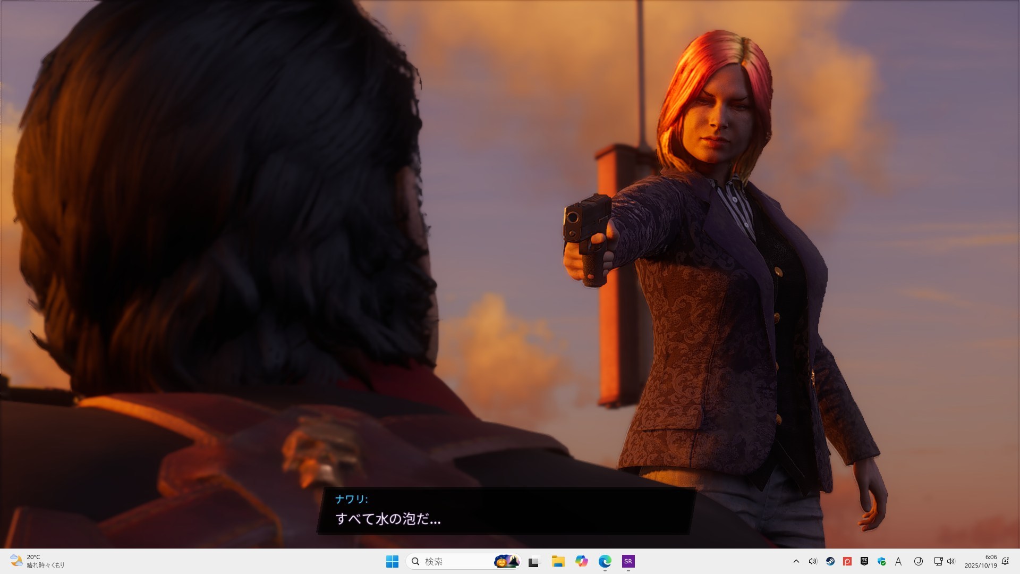Screen dimensions: 1020x574
Task: Open the Steam tray icon
Action: pyautogui.click(x=830, y=561)
